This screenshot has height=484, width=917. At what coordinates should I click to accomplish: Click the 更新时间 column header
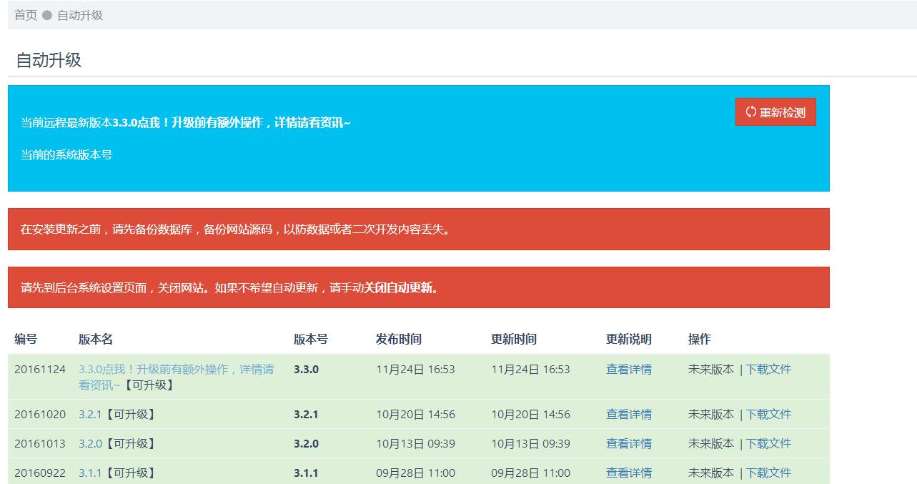[x=514, y=339]
